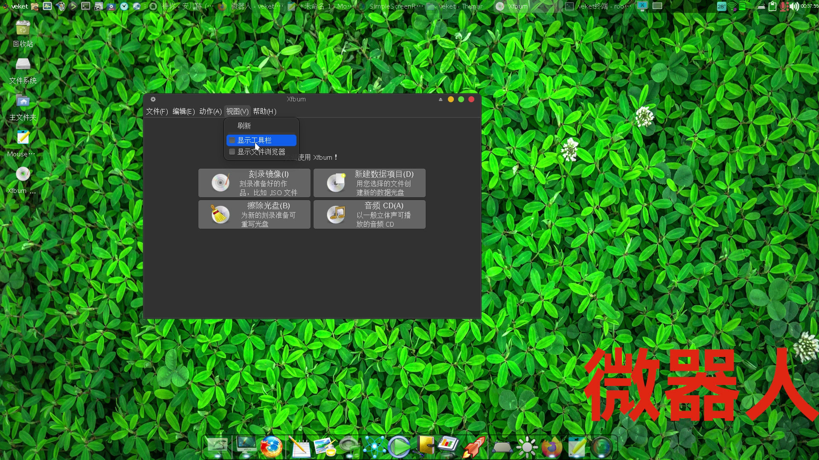The width and height of the screenshot is (819, 460).
Task: Open the 编辑(E) menu bar item
Action: pos(183,111)
